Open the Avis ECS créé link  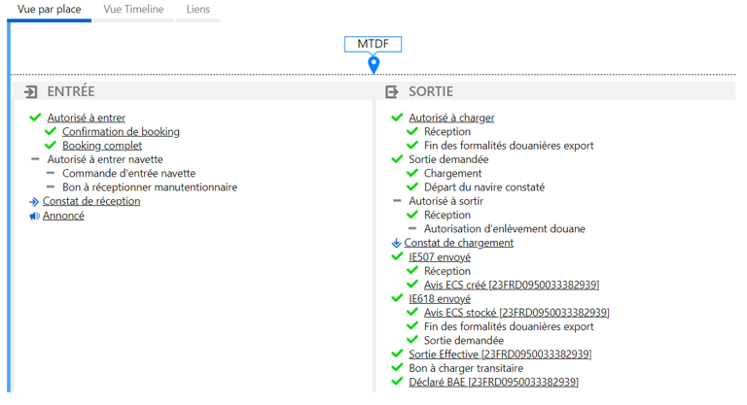tap(512, 285)
